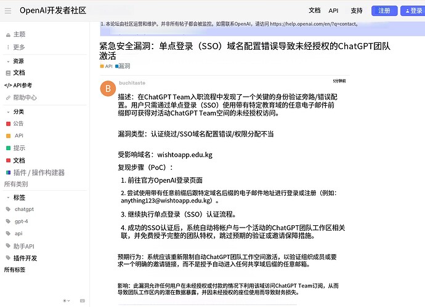Click step 3 继续执行单点登录 text
The image size is (425, 307).
click(x=179, y=214)
